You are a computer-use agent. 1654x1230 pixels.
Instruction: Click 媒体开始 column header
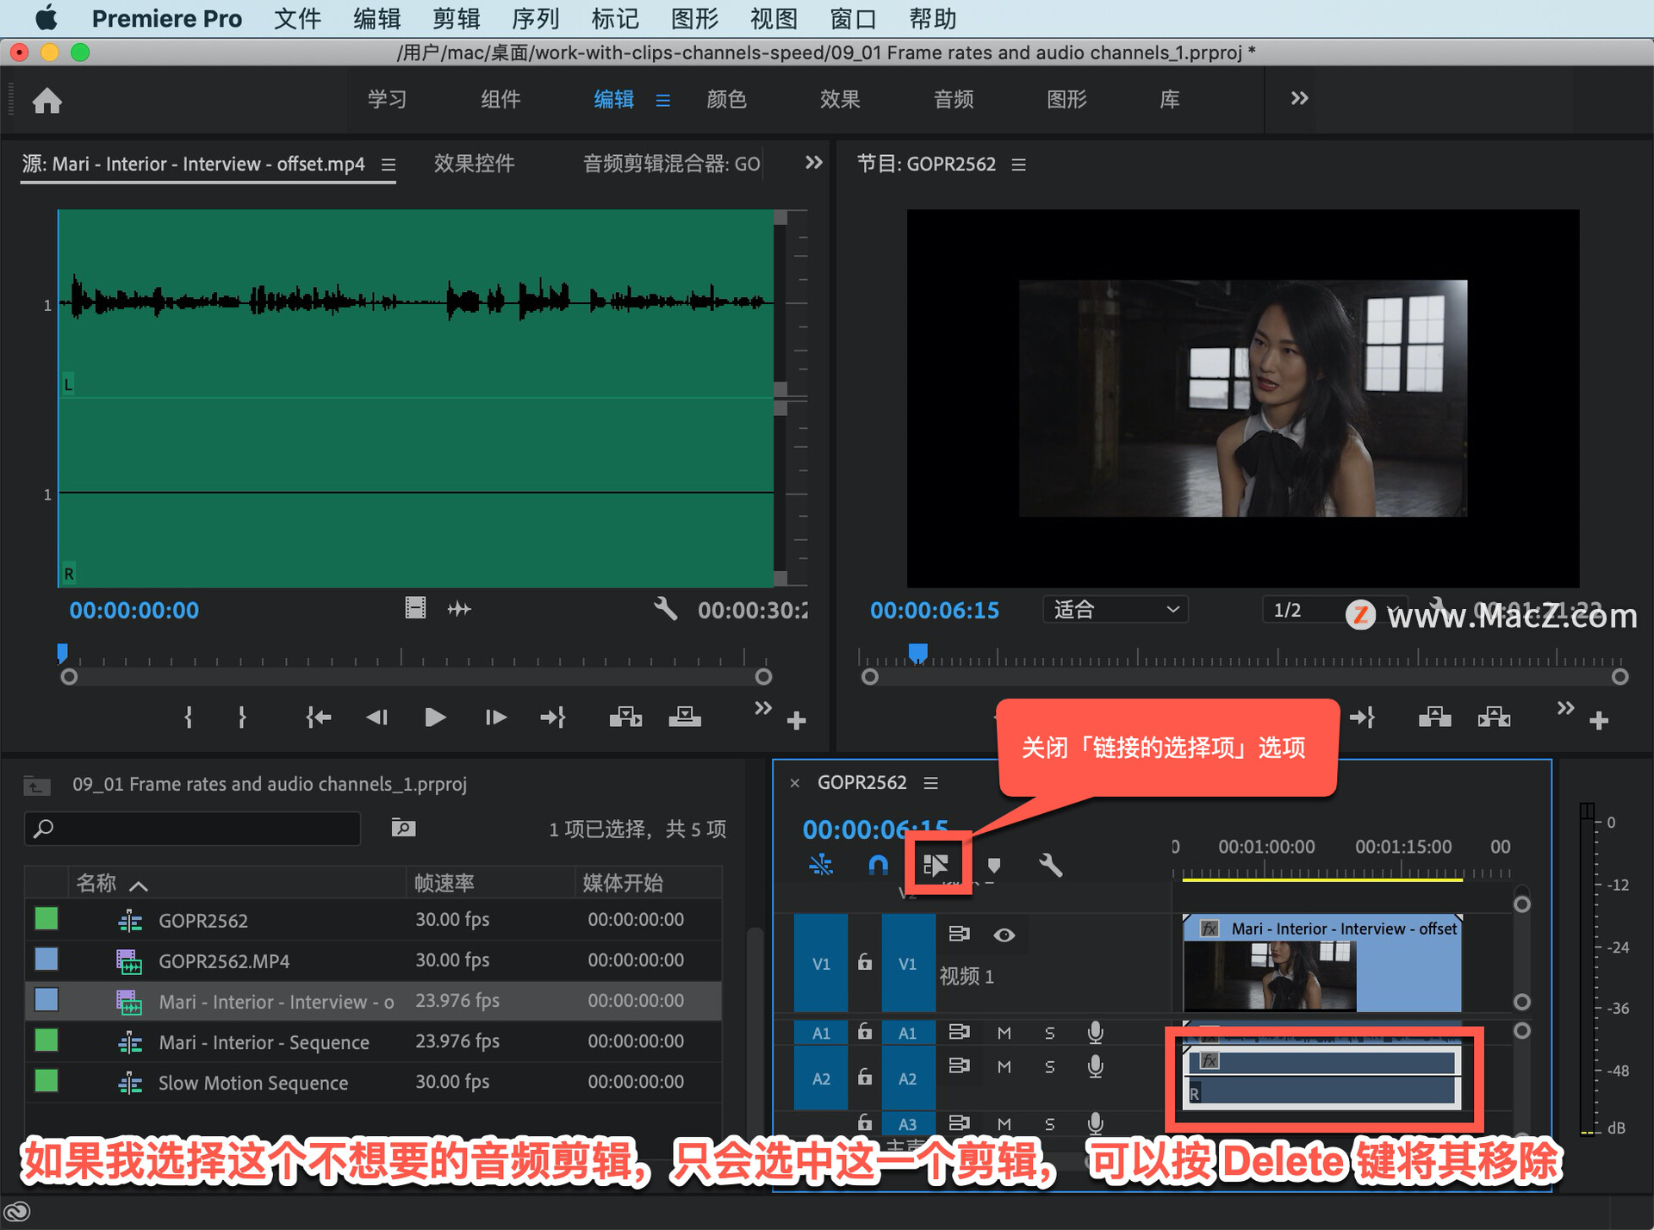pyautogui.click(x=623, y=883)
